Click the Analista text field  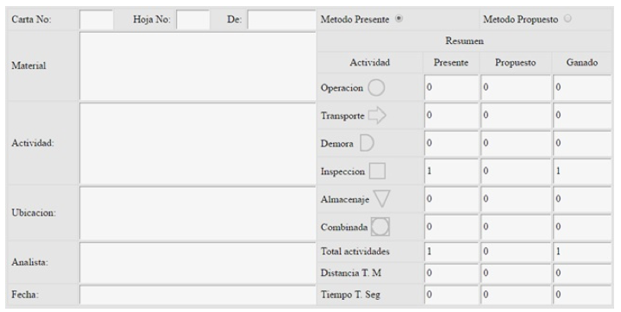[x=198, y=263]
